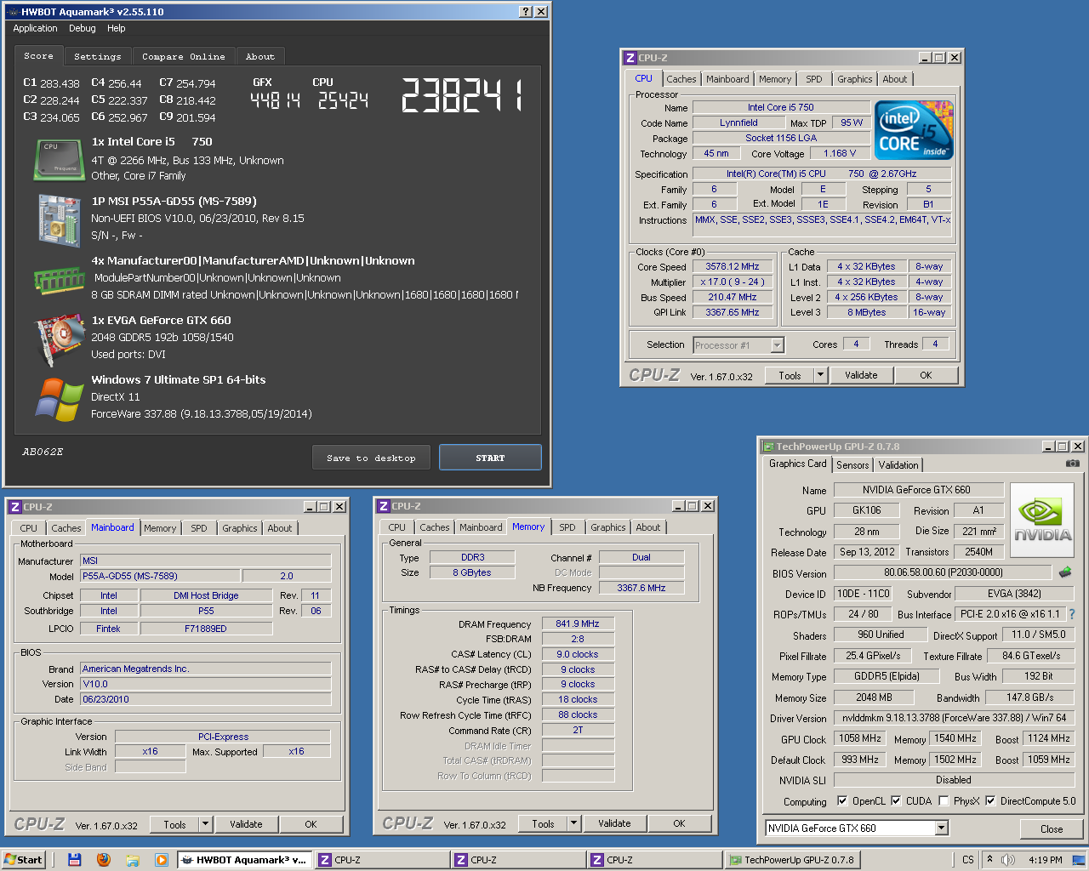This screenshot has height=871, width=1089.
Task: Click the green RAM module icon in HWBOT
Action: tap(59, 279)
